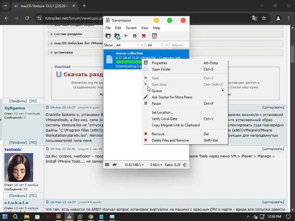Bookmark this page with the star icon
The width and height of the screenshot is (295, 221).
click(x=264, y=18)
